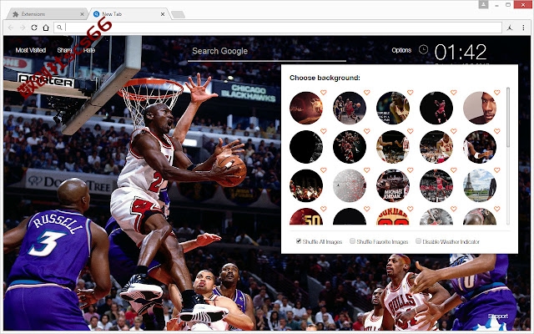The image size is (534, 334).
Task: Favorite the MICHAEL JORDAN text collage background
Action: tap(410, 170)
